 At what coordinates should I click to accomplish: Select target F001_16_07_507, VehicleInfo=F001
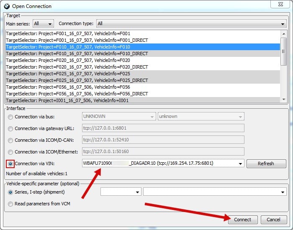click(x=143, y=33)
